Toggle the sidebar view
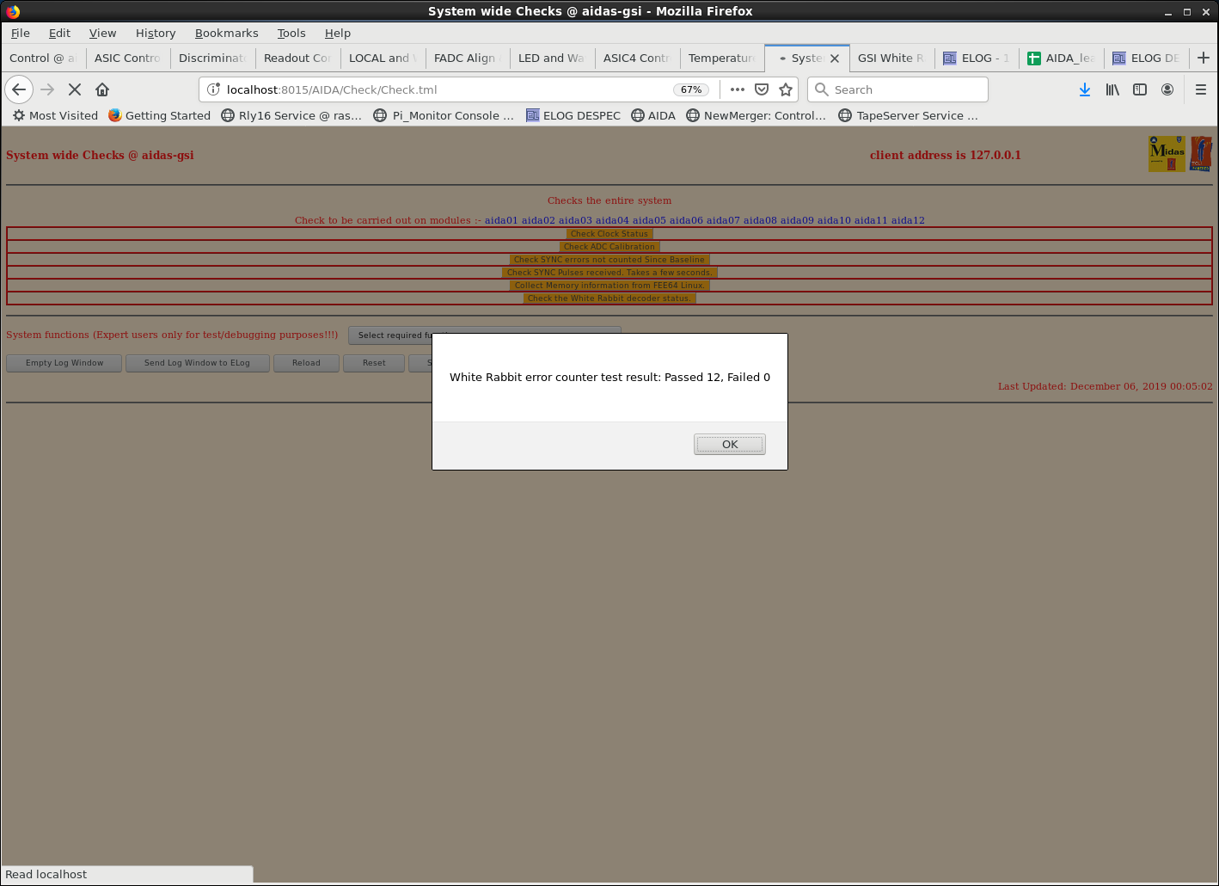This screenshot has height=886, width=1219. [1140, 89]
